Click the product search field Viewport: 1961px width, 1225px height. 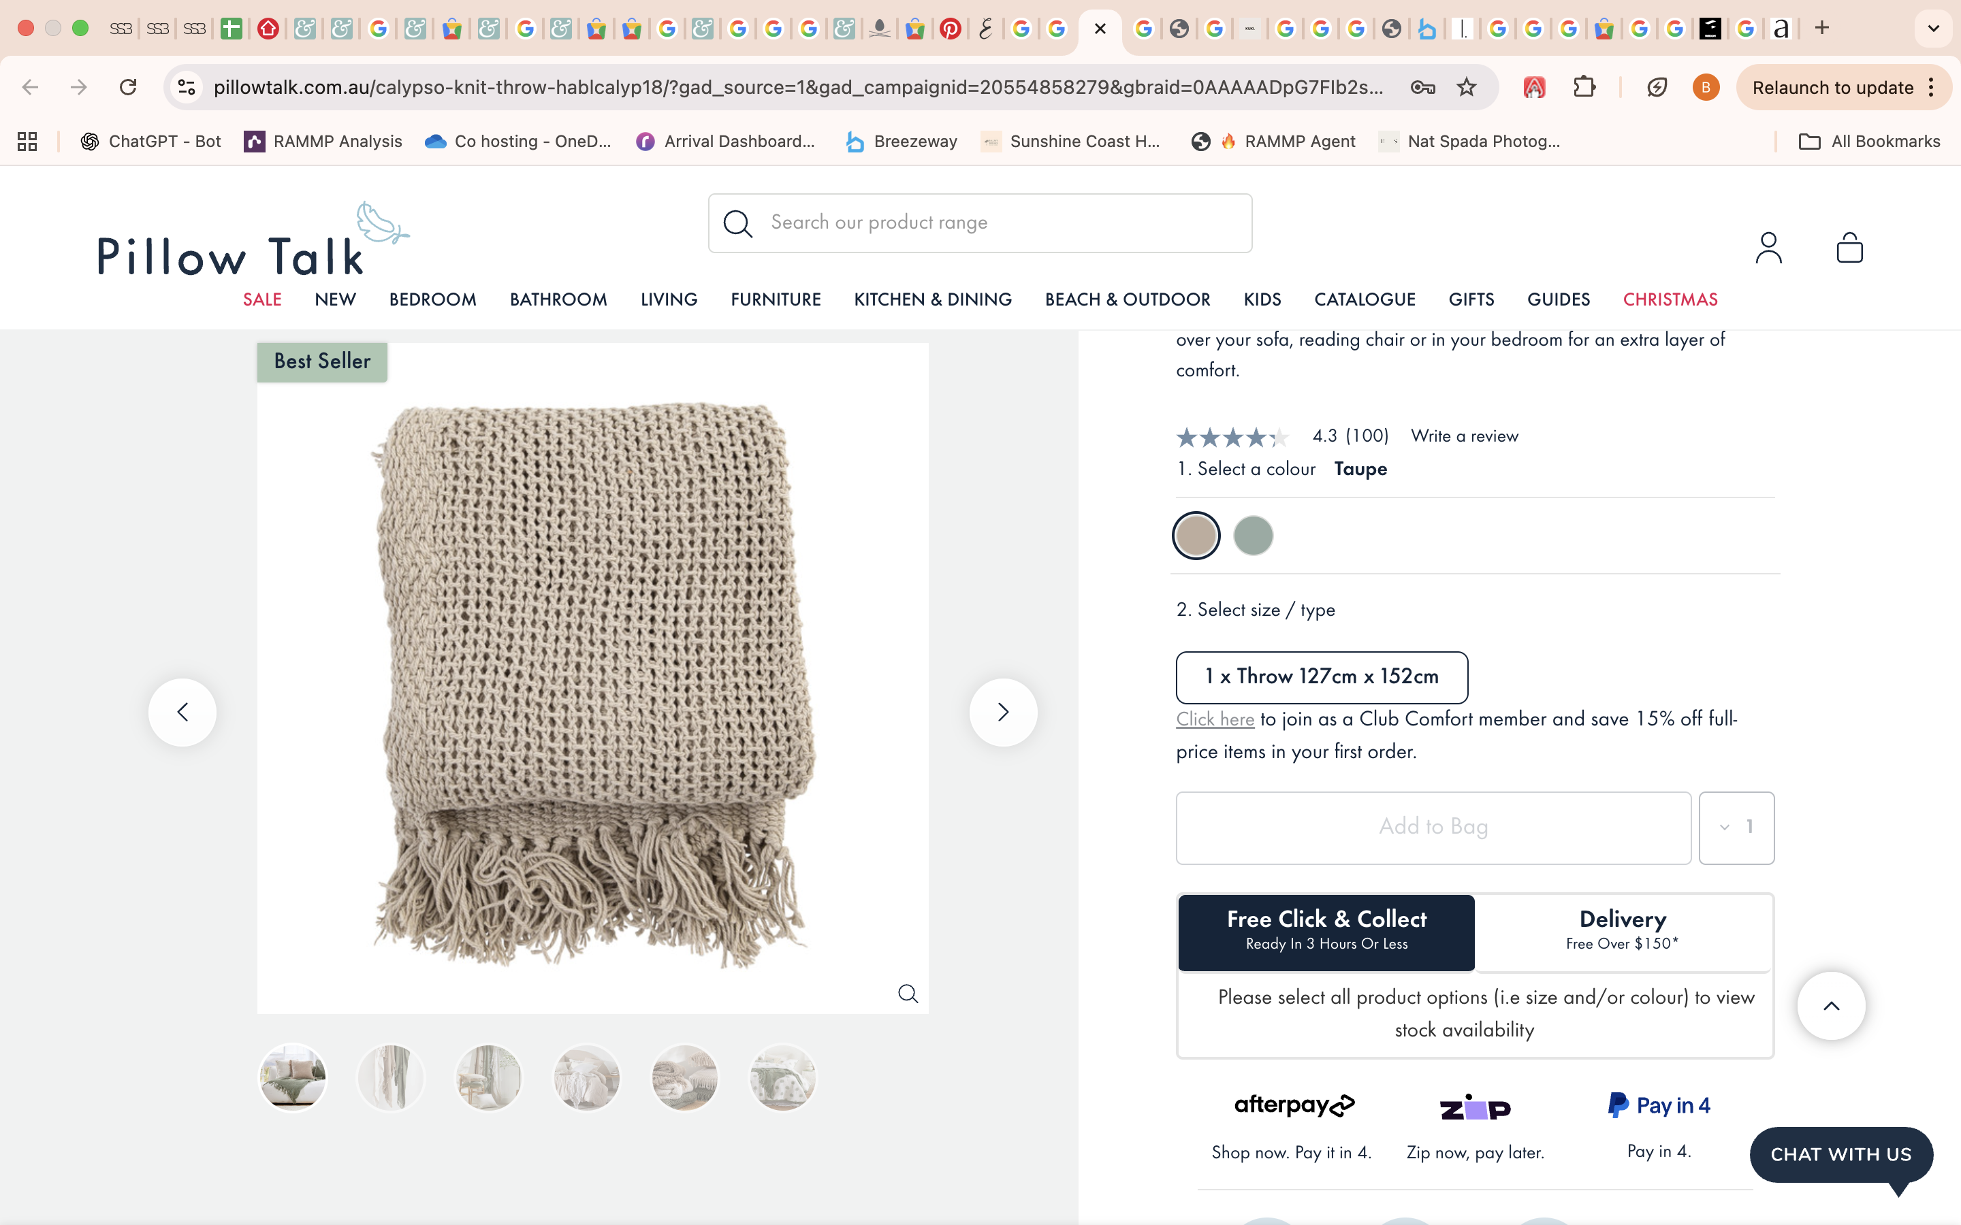(x=979, y=223)
